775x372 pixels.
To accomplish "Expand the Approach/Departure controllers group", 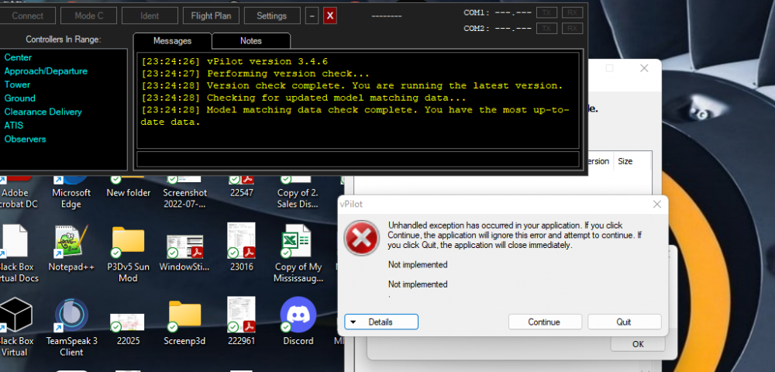I will pos(46,71).
